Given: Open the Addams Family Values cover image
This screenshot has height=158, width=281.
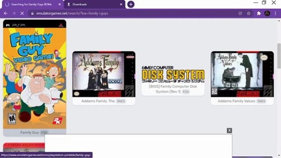Looking at the screenshot, I should pyautogui.click(x=242, y=74).
